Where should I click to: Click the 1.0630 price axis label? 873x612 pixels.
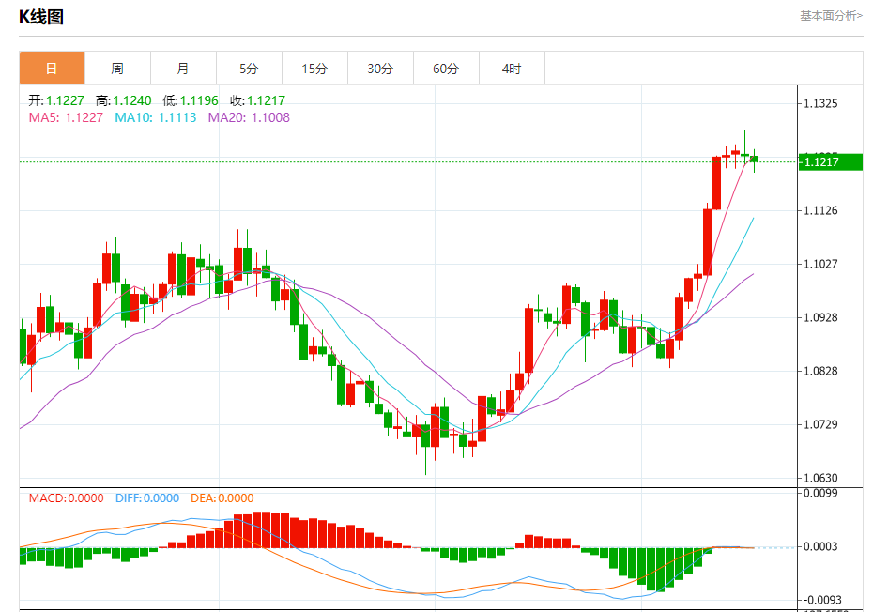820,478
